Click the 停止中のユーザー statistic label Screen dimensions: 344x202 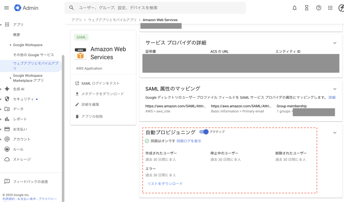(x=224, y=153)
